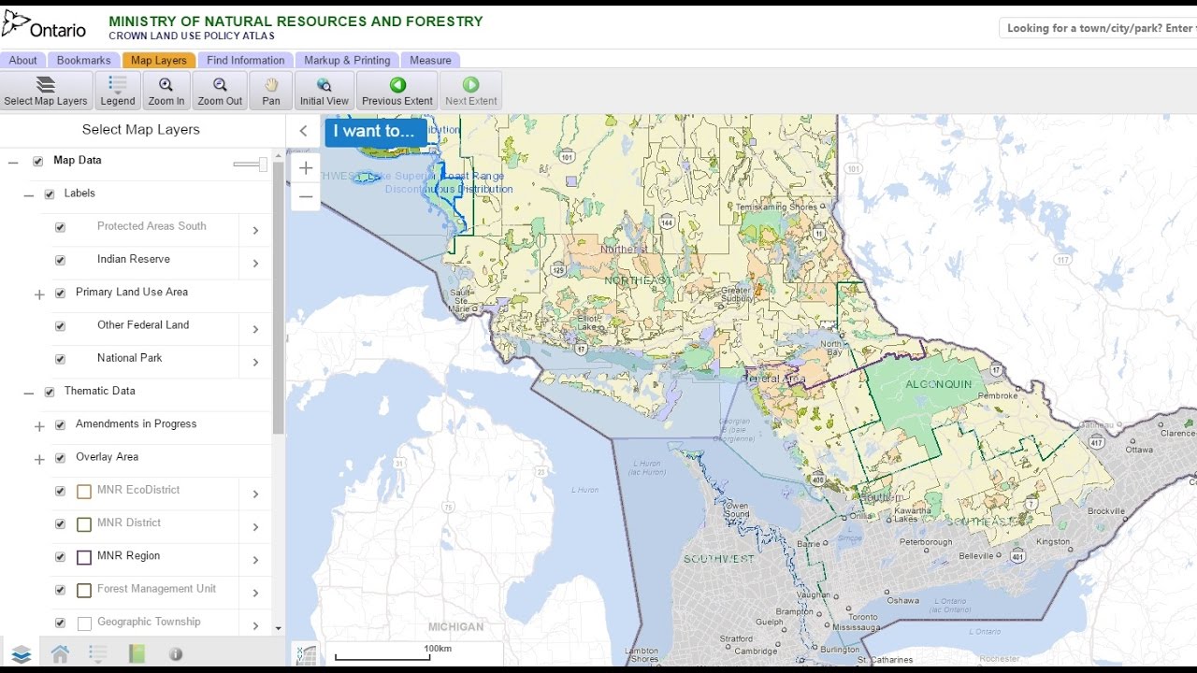Activate the Zoom In tool
This screenshot has height=673, width=1197.
click(166, 91)
